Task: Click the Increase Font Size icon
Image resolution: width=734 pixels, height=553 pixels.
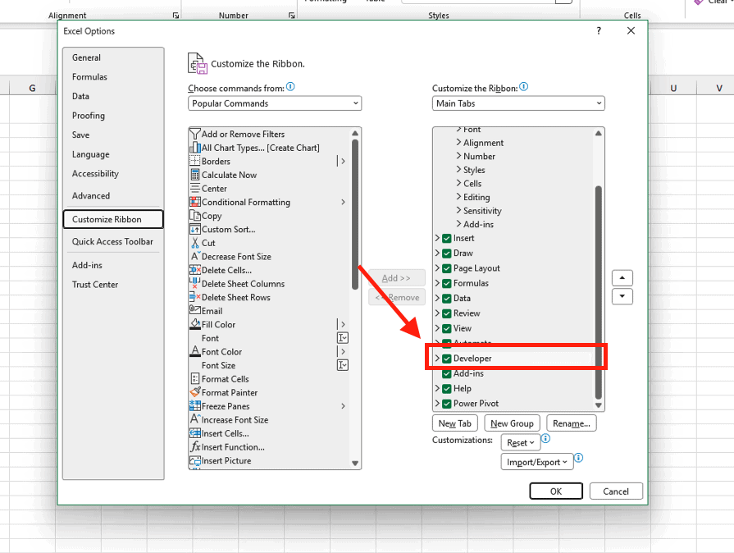Action: point(195,419)
